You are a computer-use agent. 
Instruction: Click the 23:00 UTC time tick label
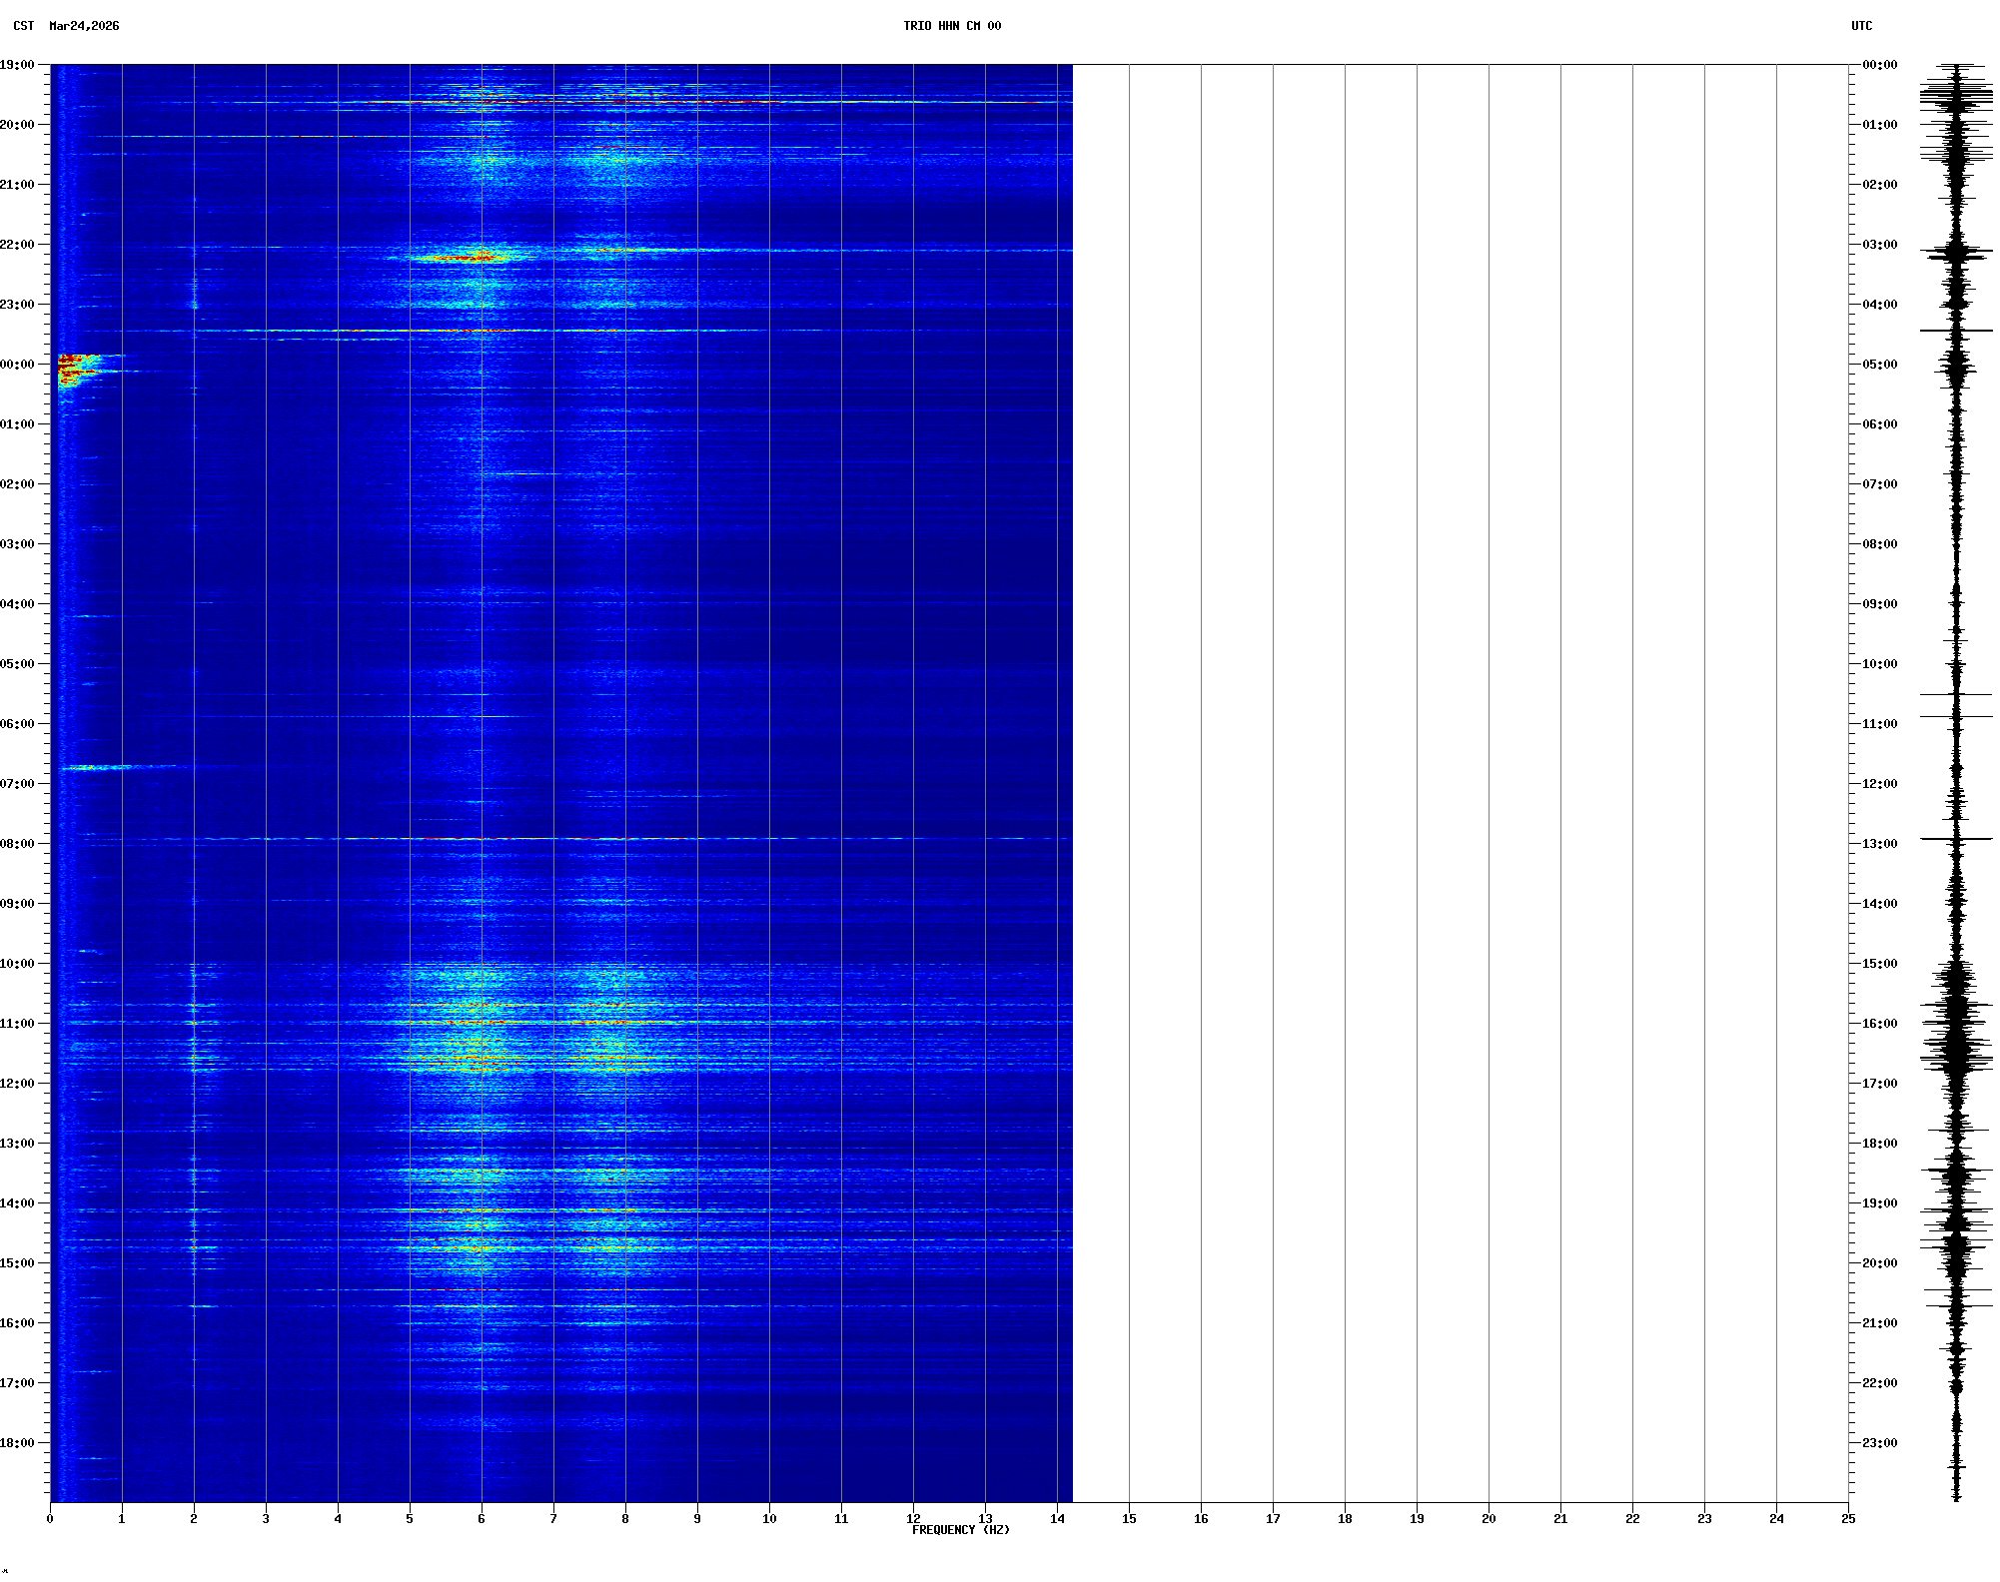[x=1879, y=1443]
